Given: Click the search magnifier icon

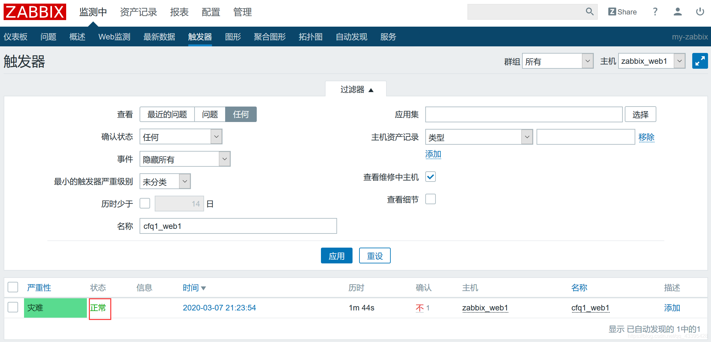Looking at the screenshot, I should [x=590, y=12].
